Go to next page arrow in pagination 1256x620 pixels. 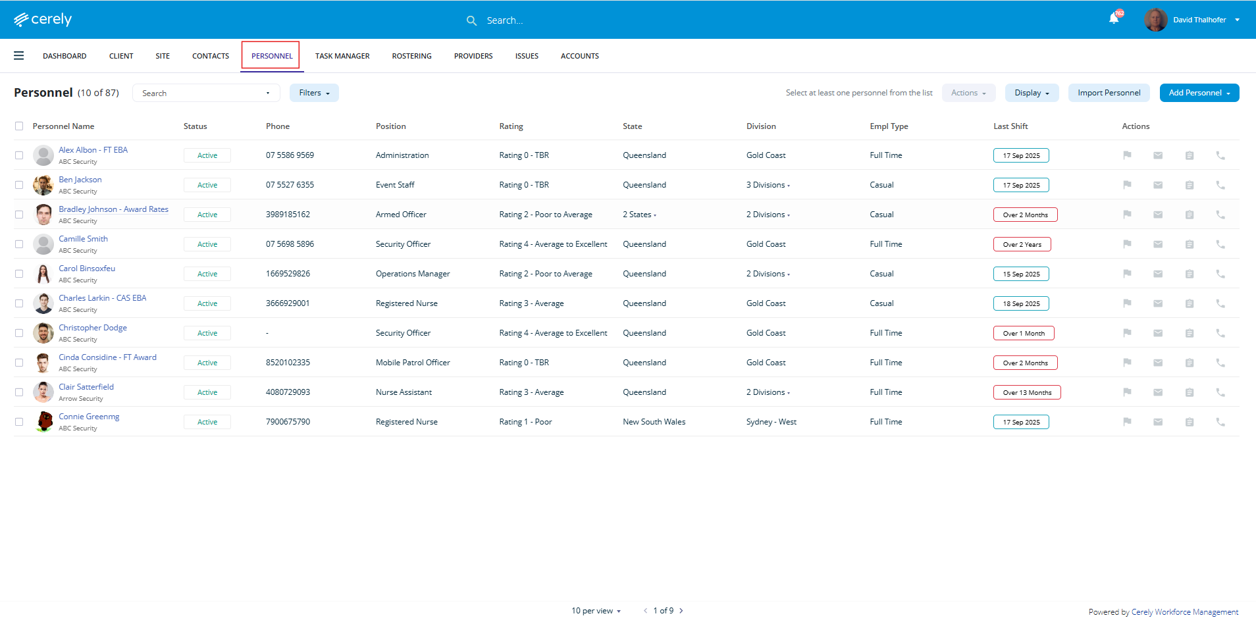681,611
